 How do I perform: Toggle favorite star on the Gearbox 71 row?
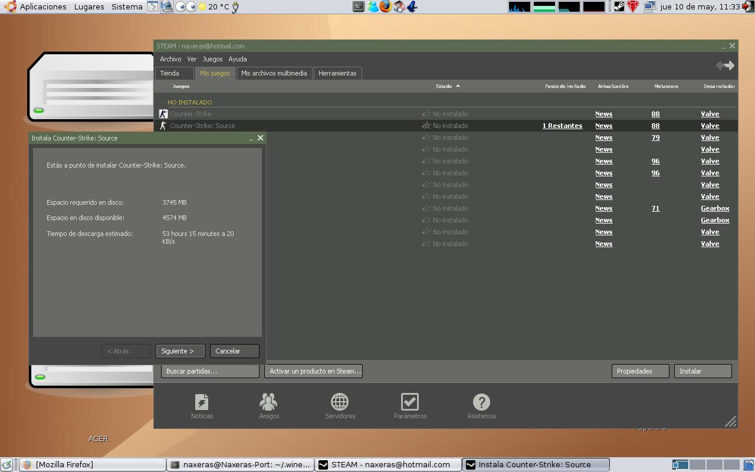pos(426,208)
